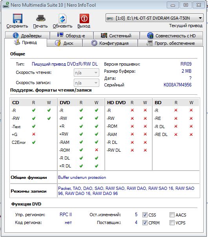This screenshot has height=237, width=208.
Task: Click the Текущий привод label
Action: (x=186, y=26)
